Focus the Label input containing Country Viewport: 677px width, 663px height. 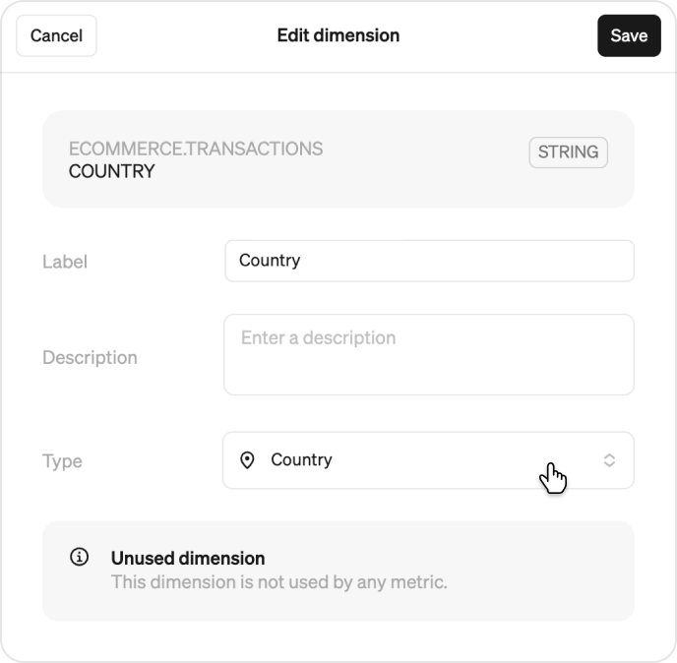tap(429, 261)
